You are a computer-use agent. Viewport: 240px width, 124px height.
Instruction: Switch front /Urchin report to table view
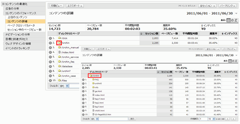click(230, 61)
